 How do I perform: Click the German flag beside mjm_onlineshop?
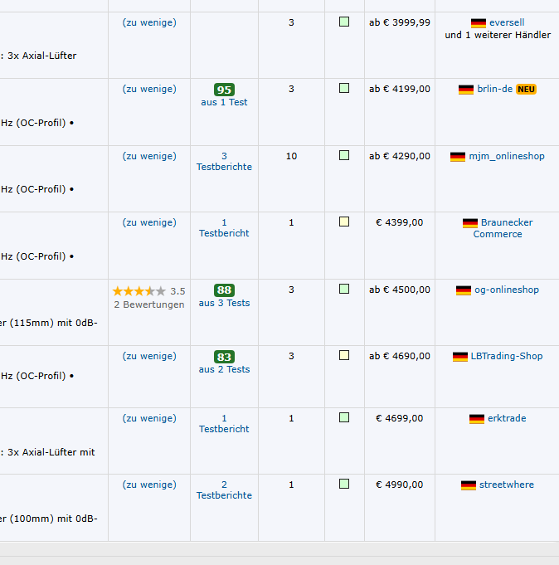tap(458, 157)
